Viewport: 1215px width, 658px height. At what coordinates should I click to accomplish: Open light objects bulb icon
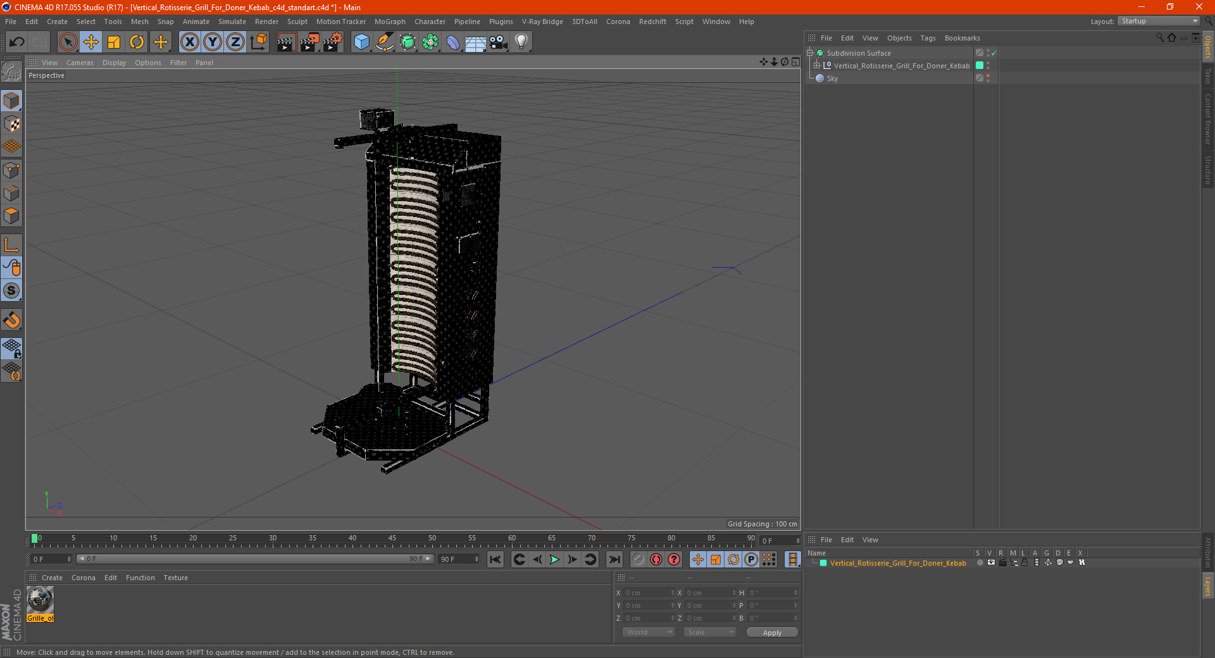[x=521, y=42]
